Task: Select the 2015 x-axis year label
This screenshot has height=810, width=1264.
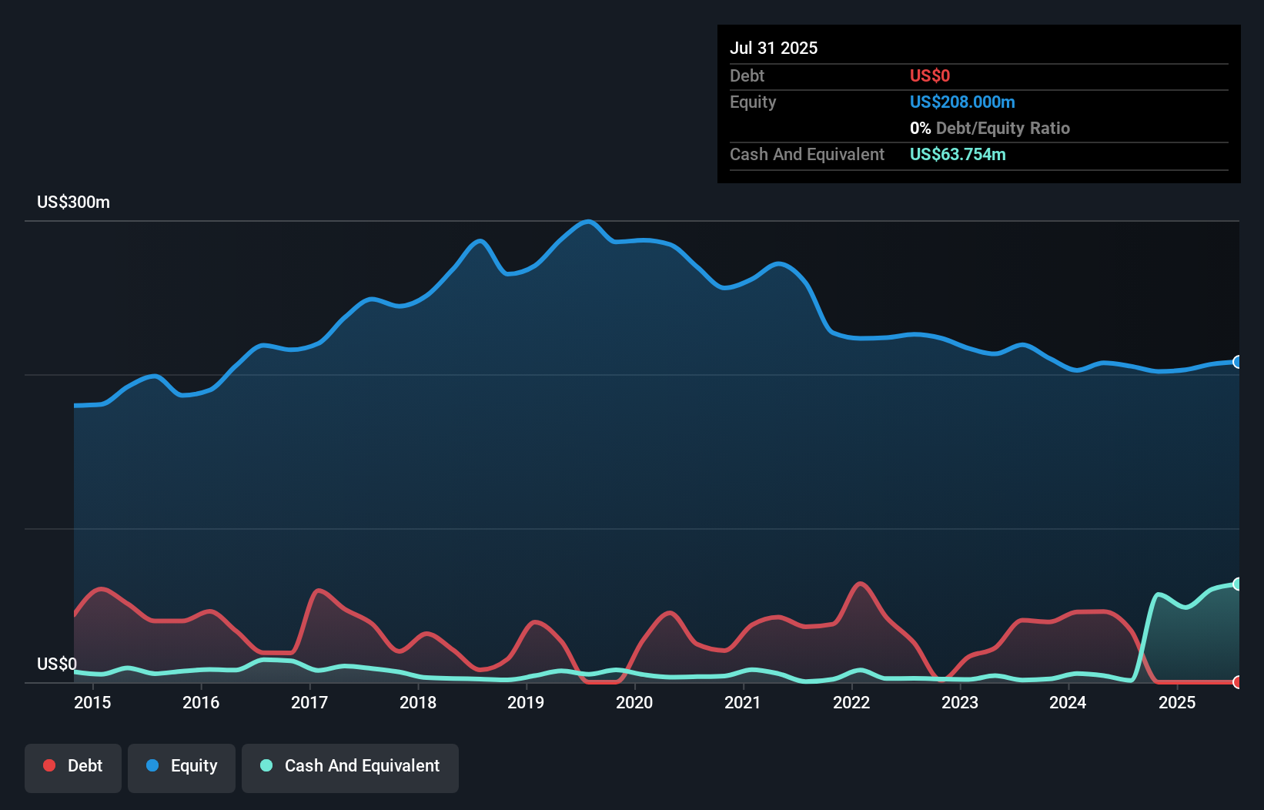Action: tap(92, 702)
